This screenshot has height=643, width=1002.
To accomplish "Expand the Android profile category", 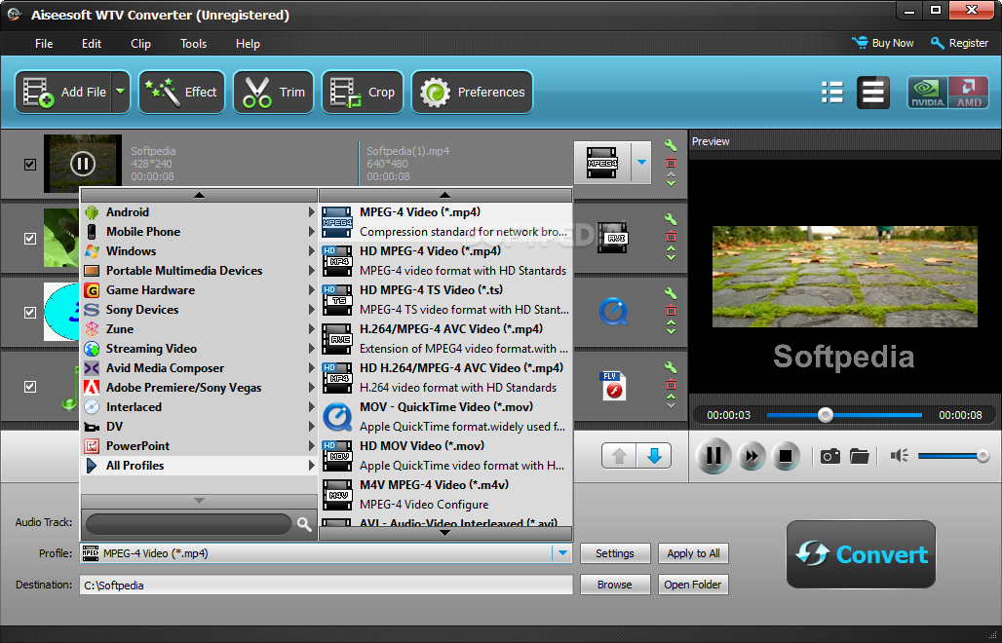I will pos(200,212).
